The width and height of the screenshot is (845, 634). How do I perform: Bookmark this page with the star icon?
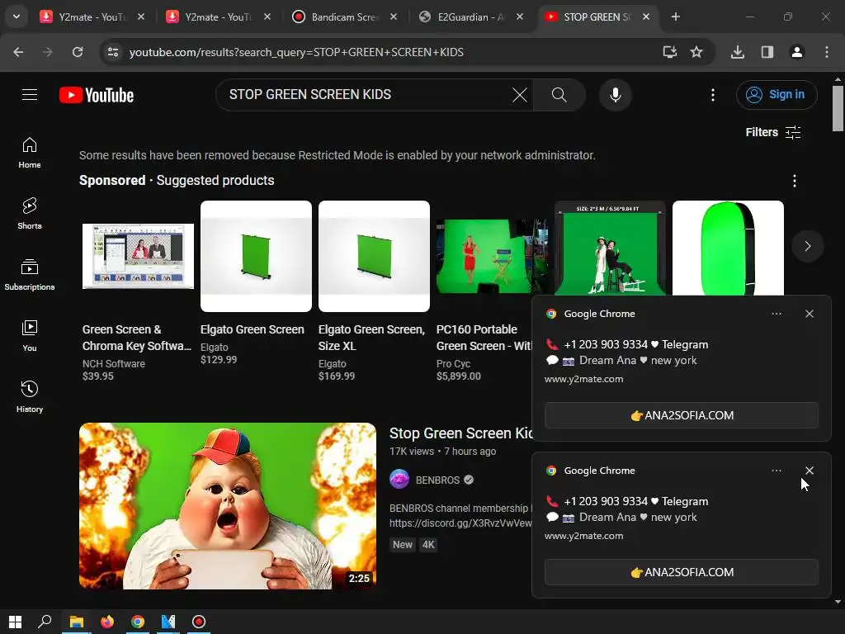[696, 52]
